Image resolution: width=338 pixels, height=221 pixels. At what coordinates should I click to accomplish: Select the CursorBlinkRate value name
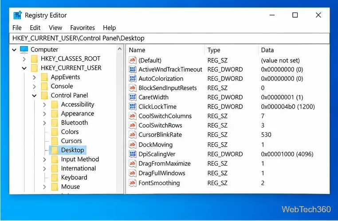pos(160,135)
